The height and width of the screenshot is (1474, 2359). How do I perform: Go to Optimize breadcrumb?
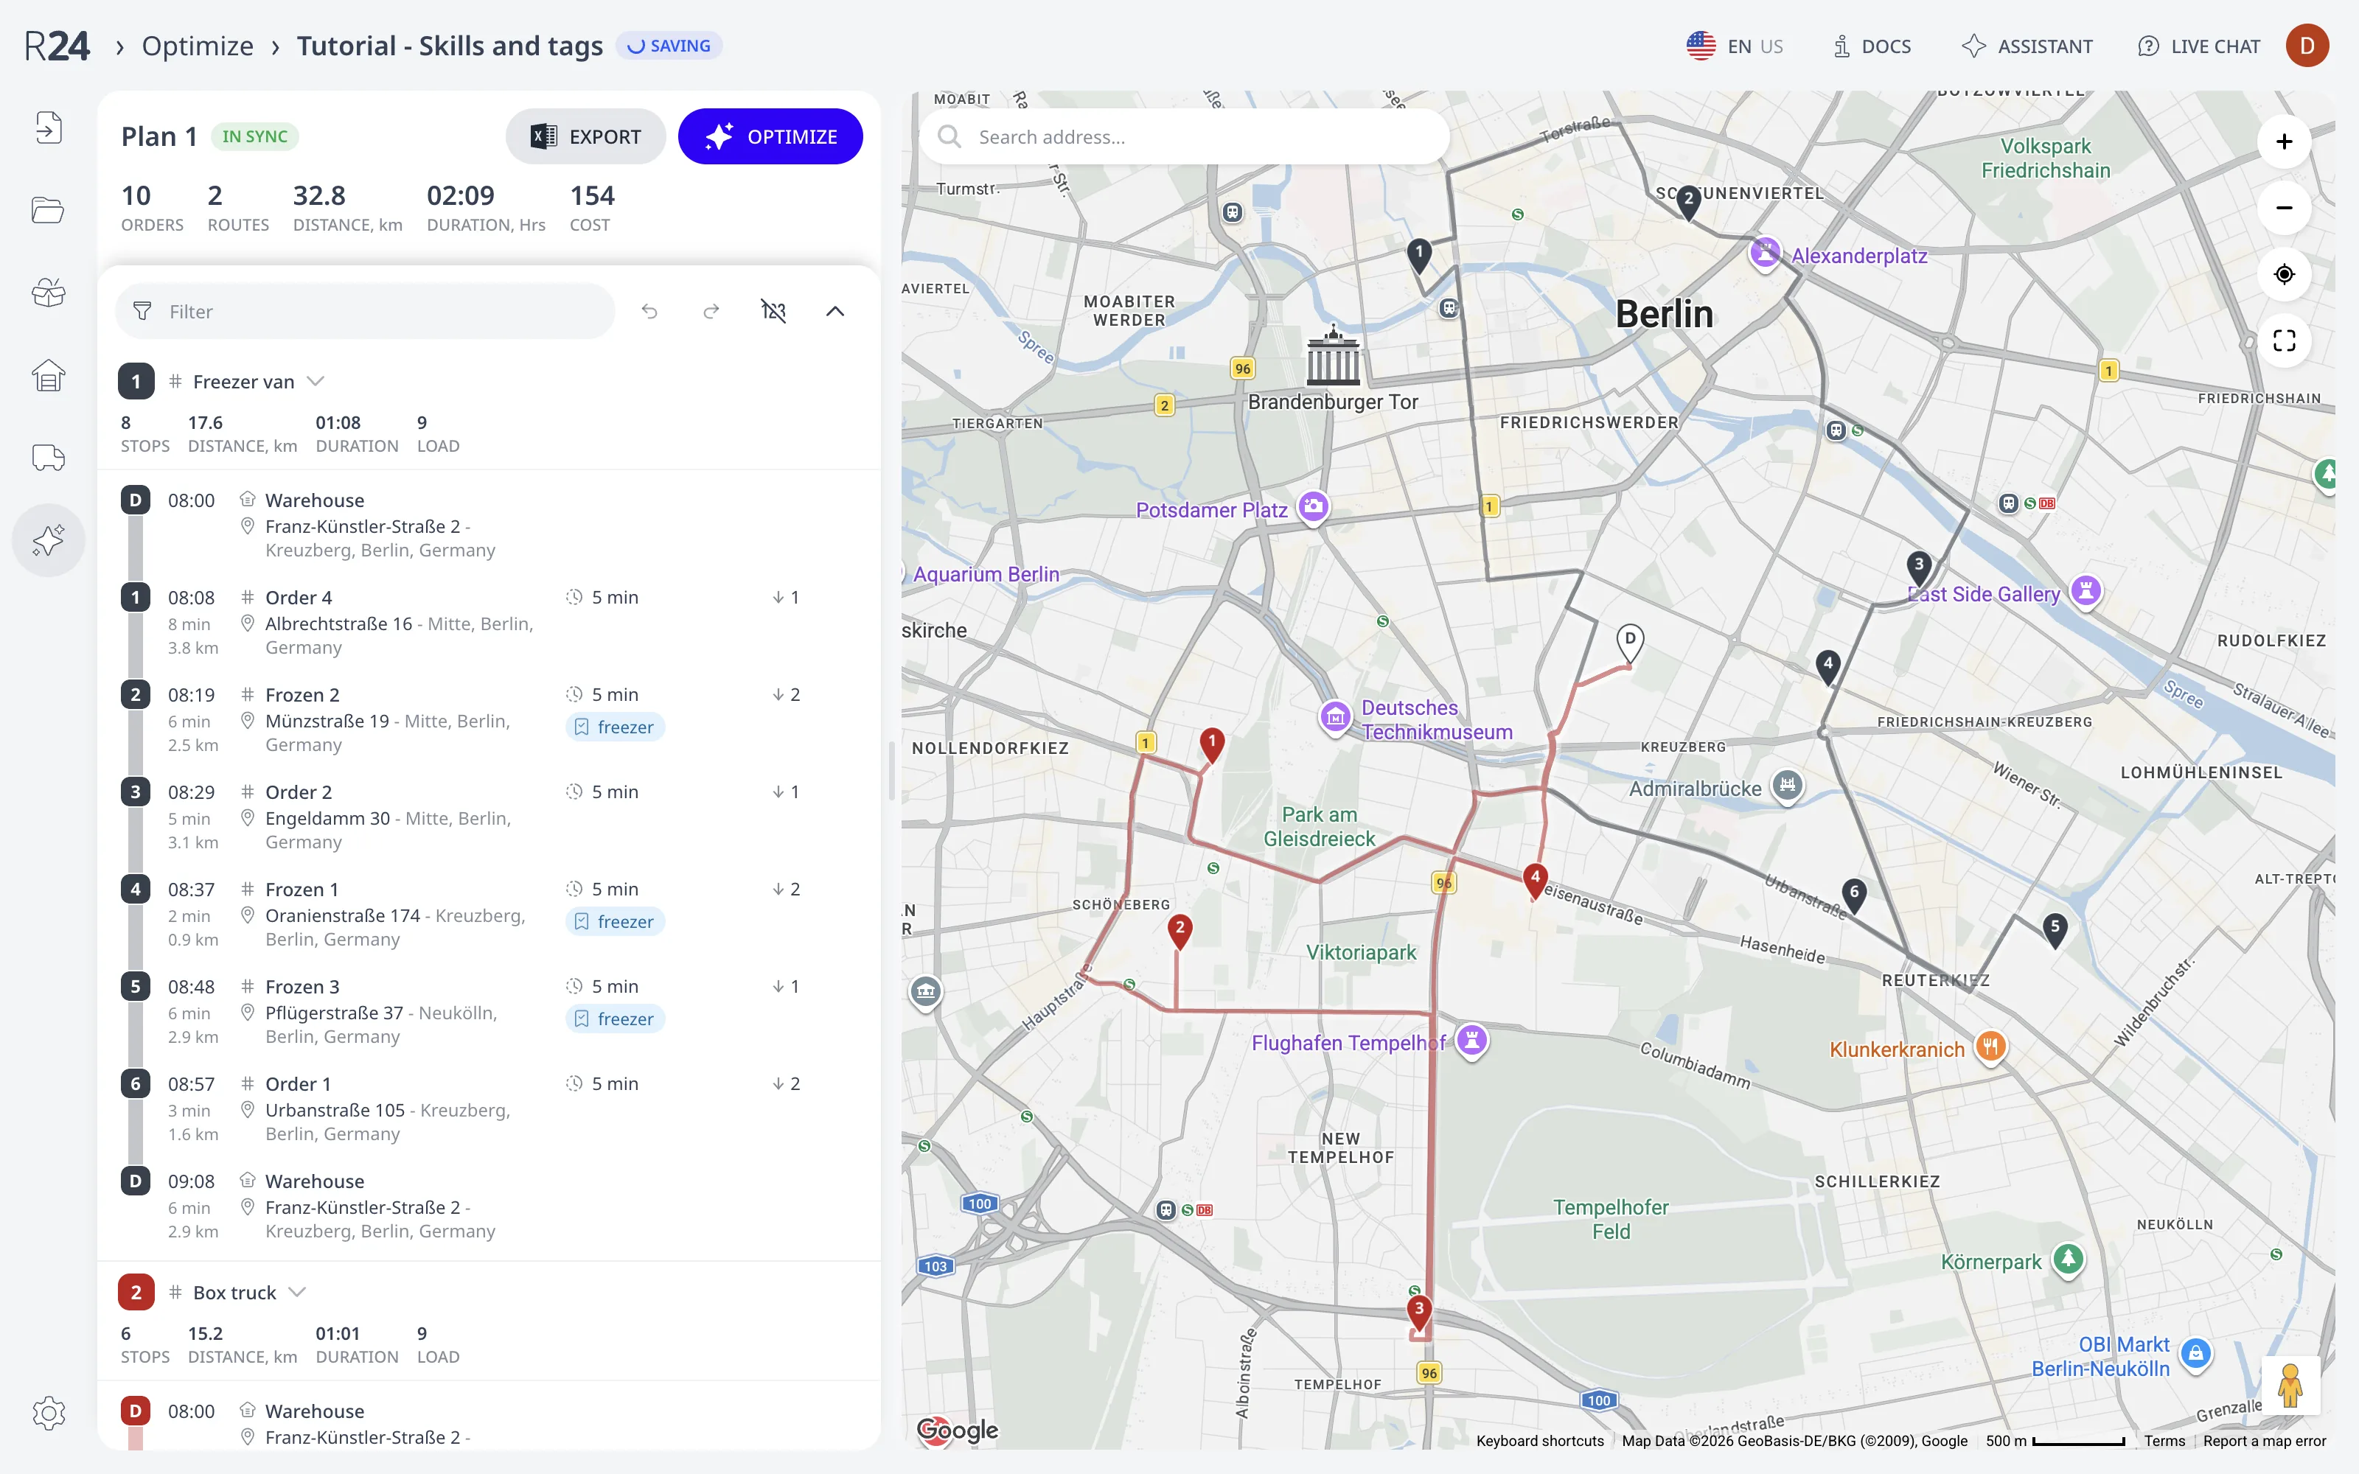[x=198, y=46]
